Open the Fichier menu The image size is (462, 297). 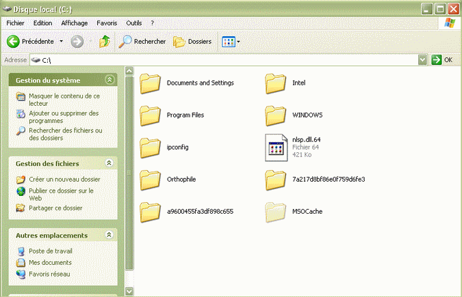pos(15,23)
